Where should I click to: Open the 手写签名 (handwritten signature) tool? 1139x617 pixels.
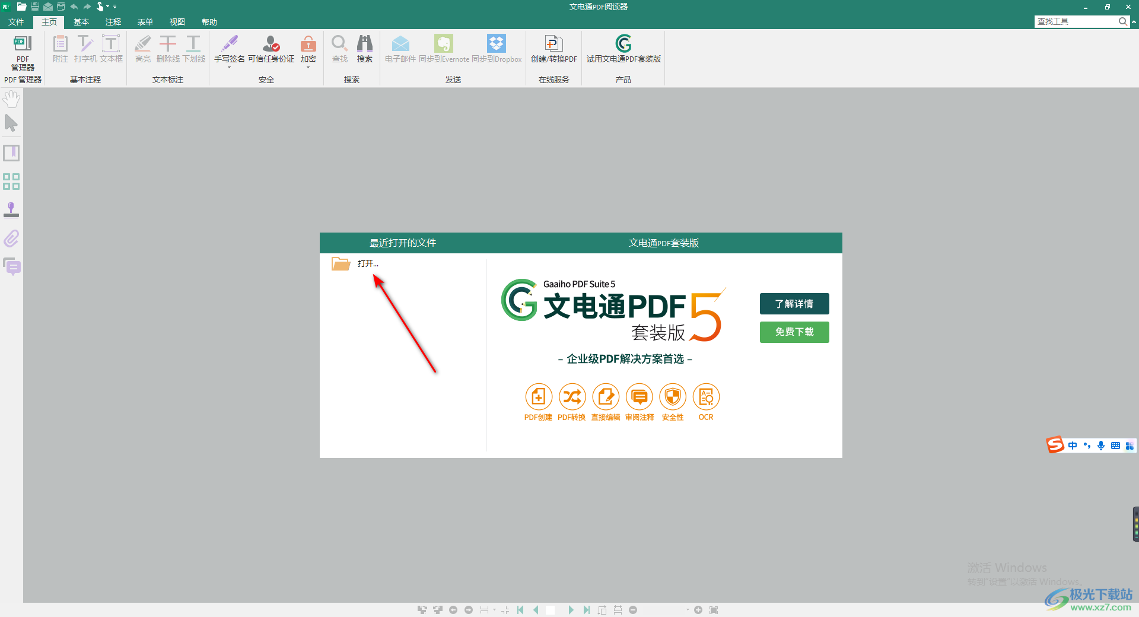[x=230, y=49]
